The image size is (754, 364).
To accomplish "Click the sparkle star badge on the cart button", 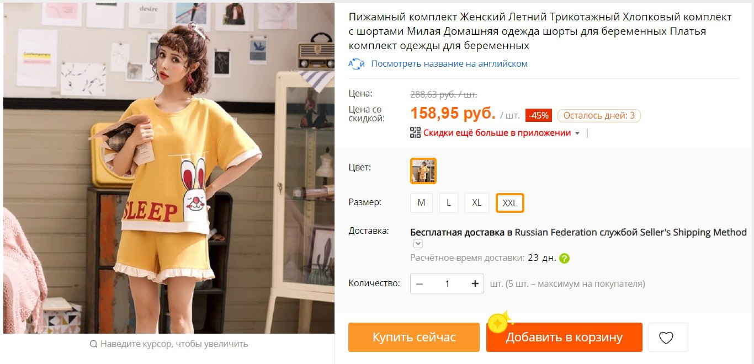I will click(500, 322).
